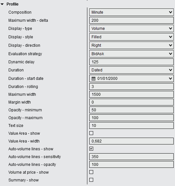This screenshot has width=175, height=186.
Task: Click the Opacity - minimum field
Action: [x=131, y=110]
